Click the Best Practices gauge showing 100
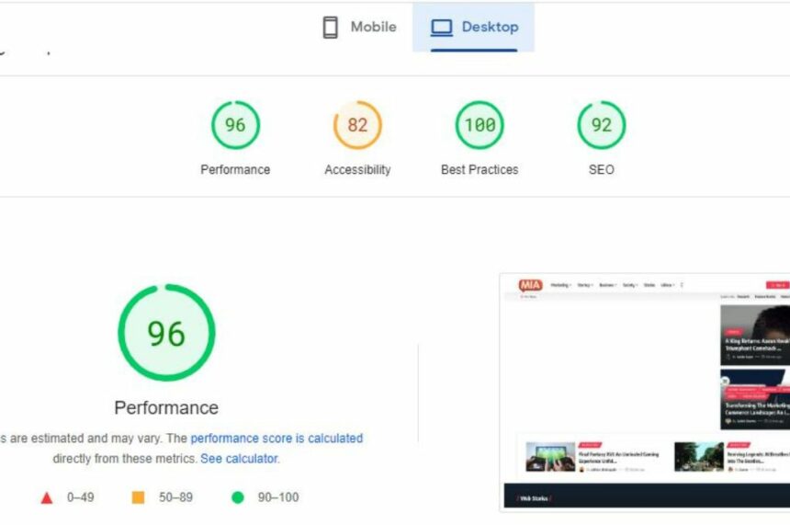The height and width of the screenshot is (525, 790). (x=480, y=125)
